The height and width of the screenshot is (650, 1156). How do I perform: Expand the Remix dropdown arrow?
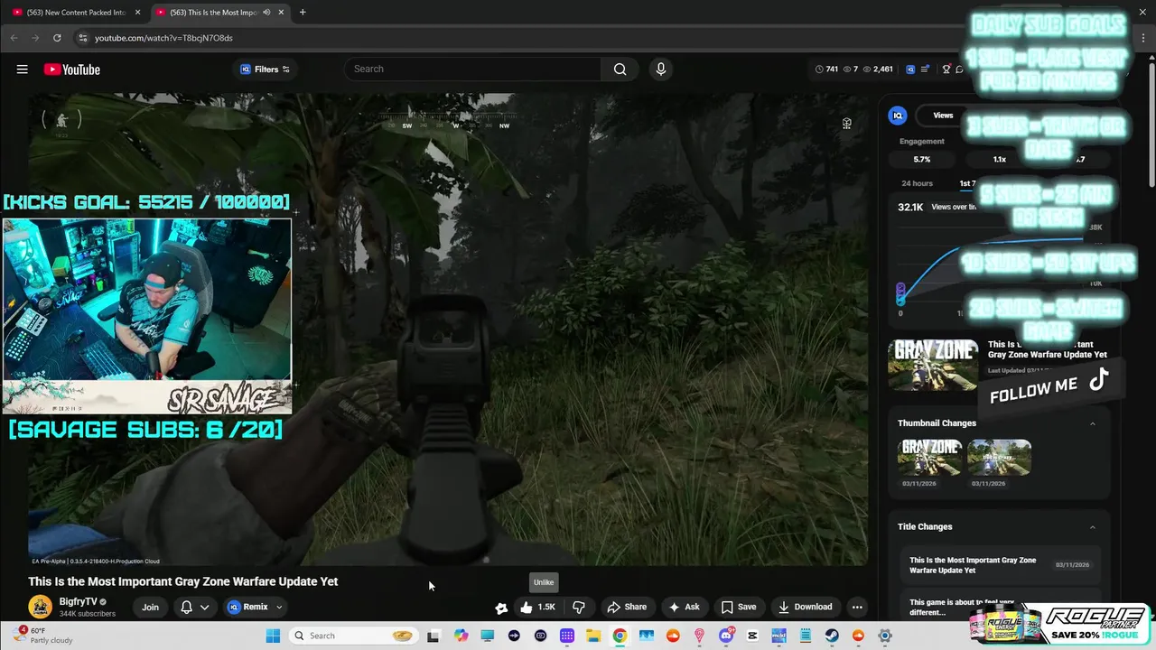tap(279, 607)
